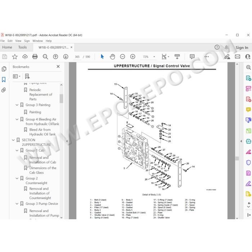Close the W18J-E-00 document tab
The height and width of the screenshot is (252, 252).
coord(71,47)
